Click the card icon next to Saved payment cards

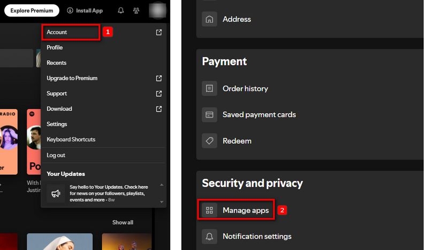tap(209, 114)
